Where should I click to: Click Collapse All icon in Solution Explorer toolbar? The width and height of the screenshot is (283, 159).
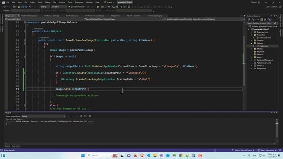click(x=261, y=19)
